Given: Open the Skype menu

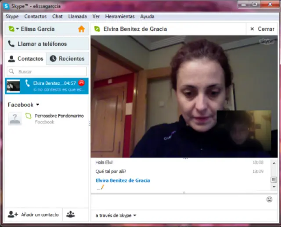Looking at the screenshot, I should 12,17.
